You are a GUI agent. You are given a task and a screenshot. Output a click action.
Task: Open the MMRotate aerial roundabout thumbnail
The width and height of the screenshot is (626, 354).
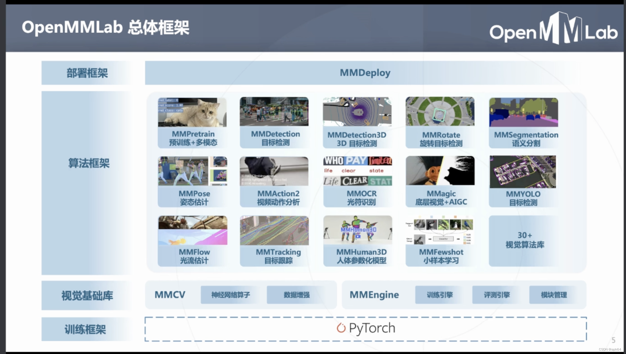coord(440,111)
